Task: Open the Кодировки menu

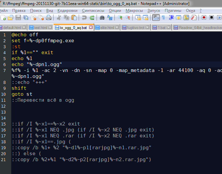Action: click(x=67, y=11)
